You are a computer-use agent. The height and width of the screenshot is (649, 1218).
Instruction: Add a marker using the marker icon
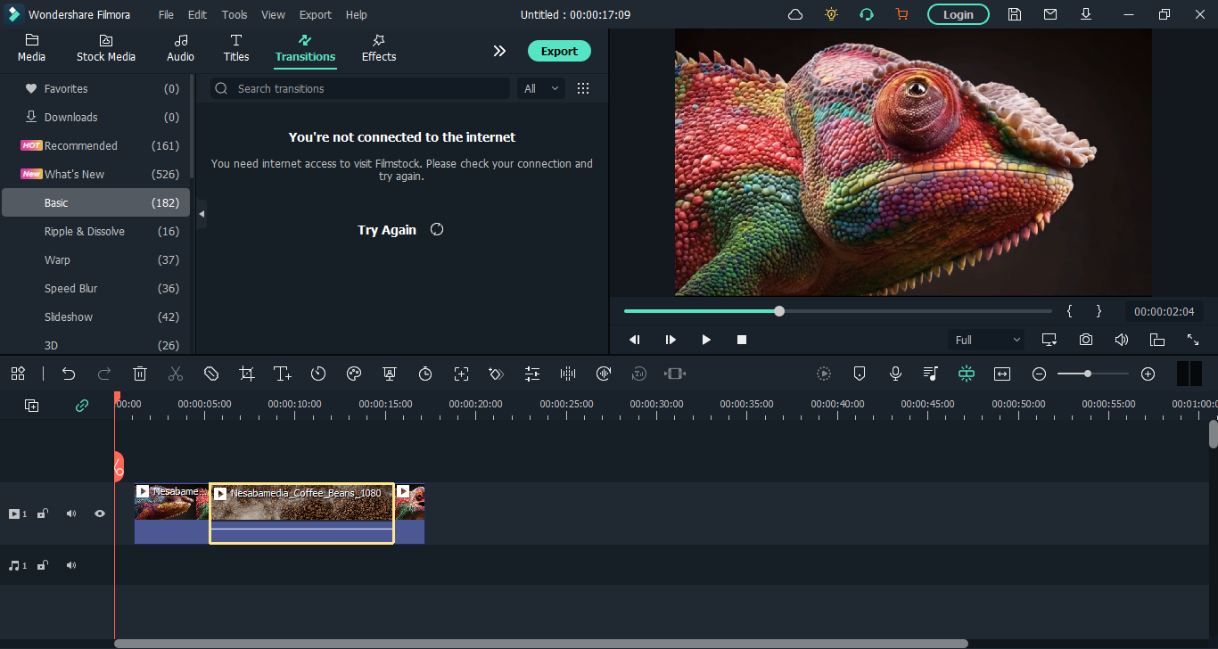point(860,374)
